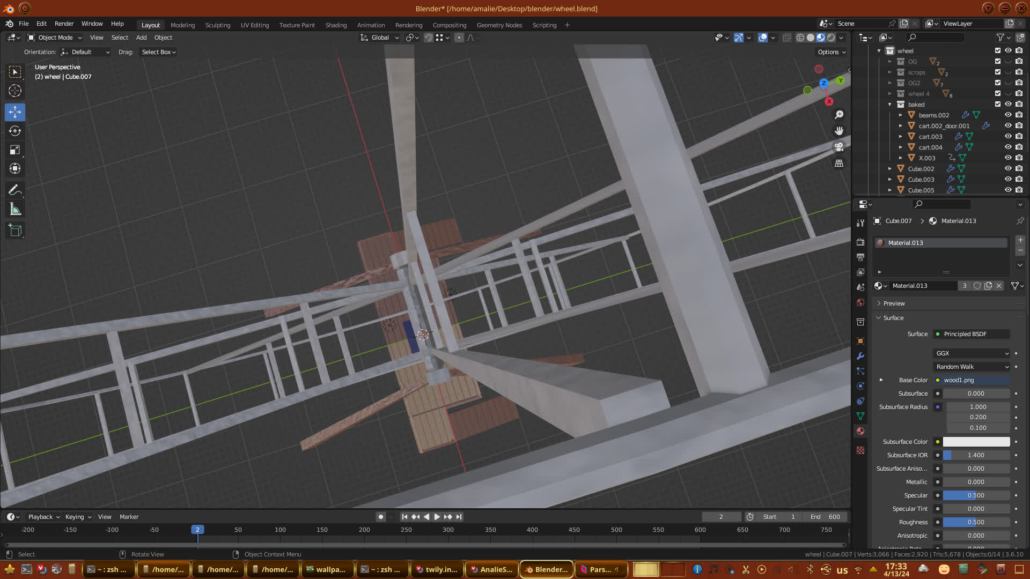Click the Principled BSDF surface button

971,334
